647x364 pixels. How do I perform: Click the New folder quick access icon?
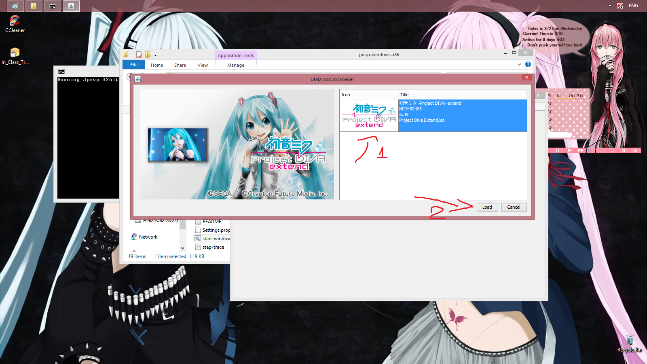(x=148, y=55)
